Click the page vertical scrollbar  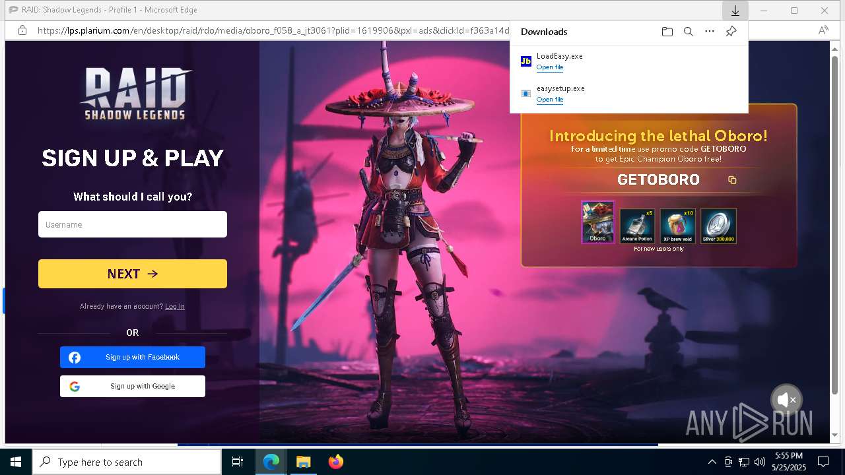point(834,224)
